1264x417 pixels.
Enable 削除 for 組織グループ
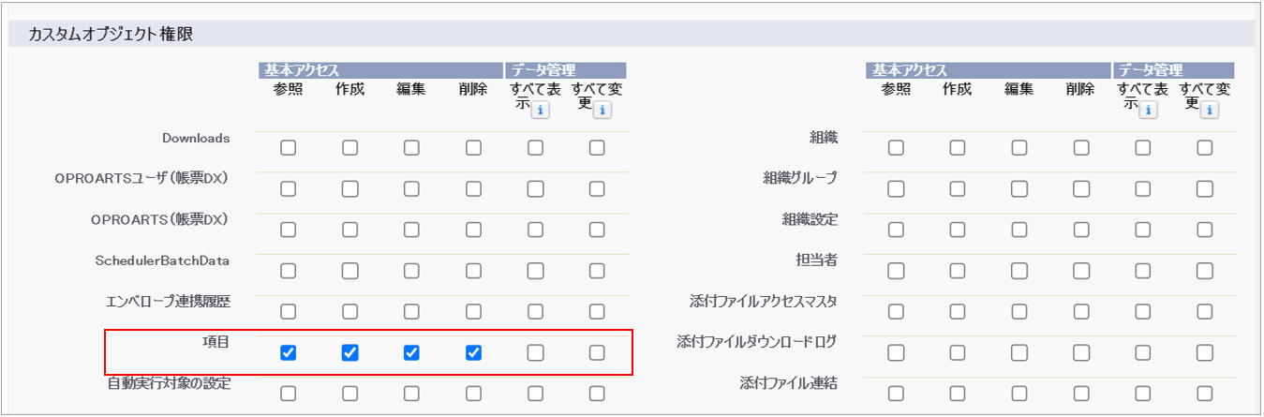tap(1081, 188)
